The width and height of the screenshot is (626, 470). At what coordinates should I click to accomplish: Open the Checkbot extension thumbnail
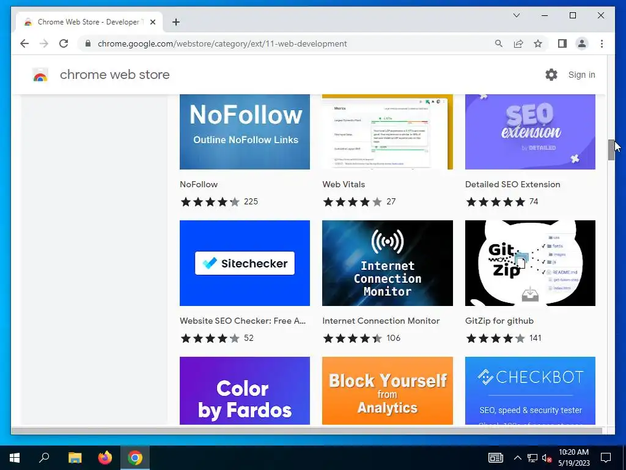click(x=530, y=390)
